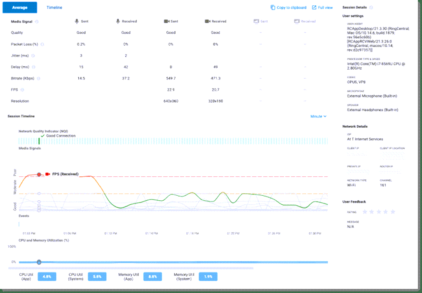Select the Average tab
422x293 pixels.
20,7
